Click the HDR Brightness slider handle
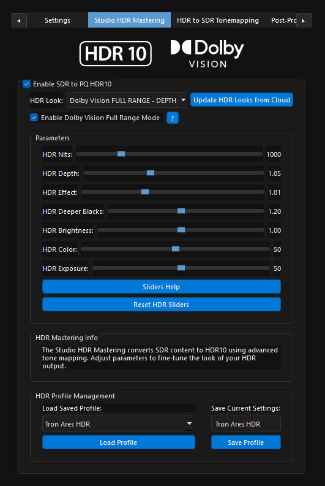The width and height of the screenshot is (325, 486). 181,230
